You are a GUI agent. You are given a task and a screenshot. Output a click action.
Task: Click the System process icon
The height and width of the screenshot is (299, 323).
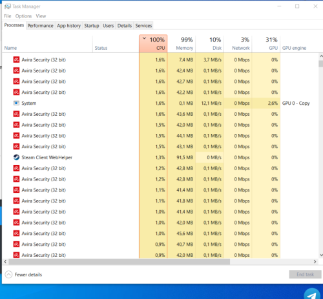pos(16,103)
